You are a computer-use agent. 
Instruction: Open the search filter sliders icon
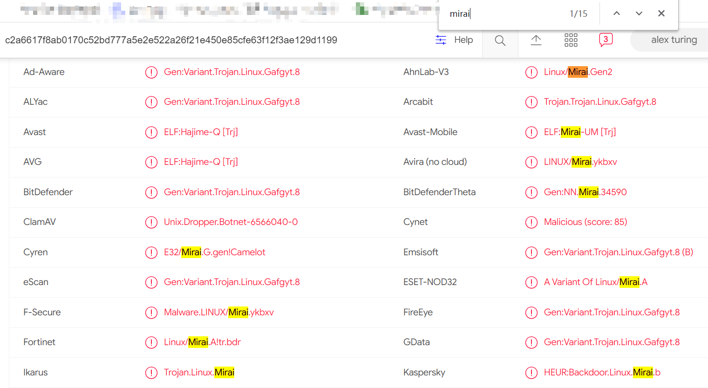[x=441, y=40]
